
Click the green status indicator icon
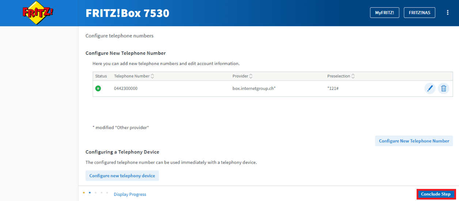(98, 88)
